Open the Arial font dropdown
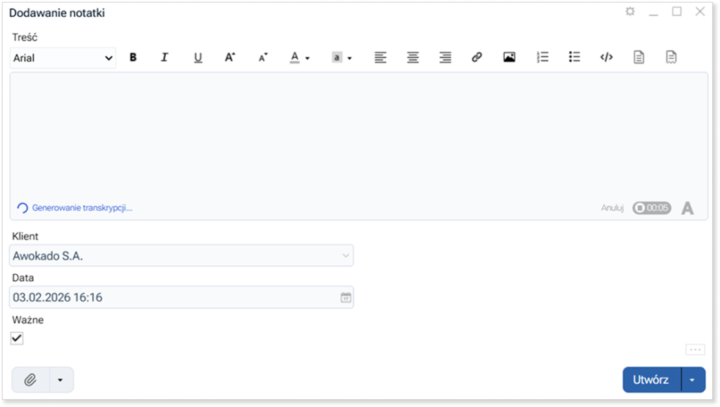Viewport: 720px width, 407px height. click(63, 58)
